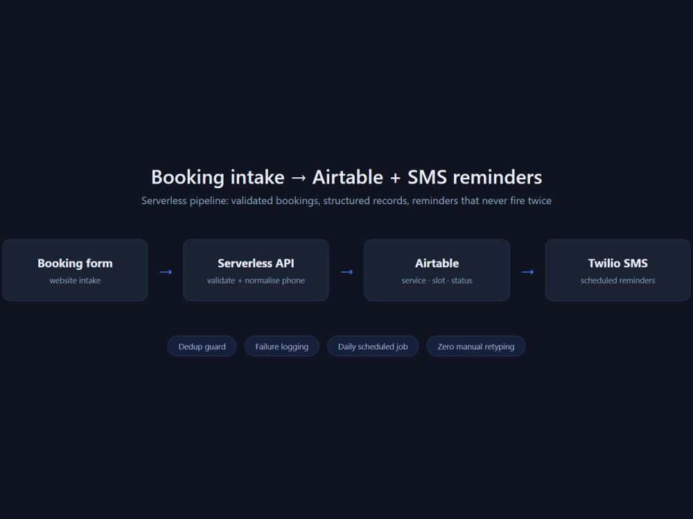Click the plus sign in the main heading
The image size is (693, 519).
click(x=395, y=178)
